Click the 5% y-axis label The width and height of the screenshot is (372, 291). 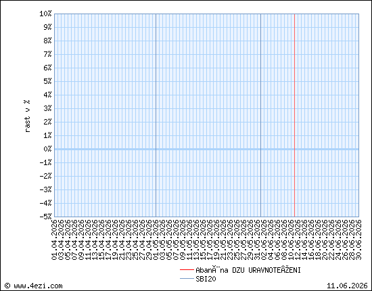click(47, 81)
